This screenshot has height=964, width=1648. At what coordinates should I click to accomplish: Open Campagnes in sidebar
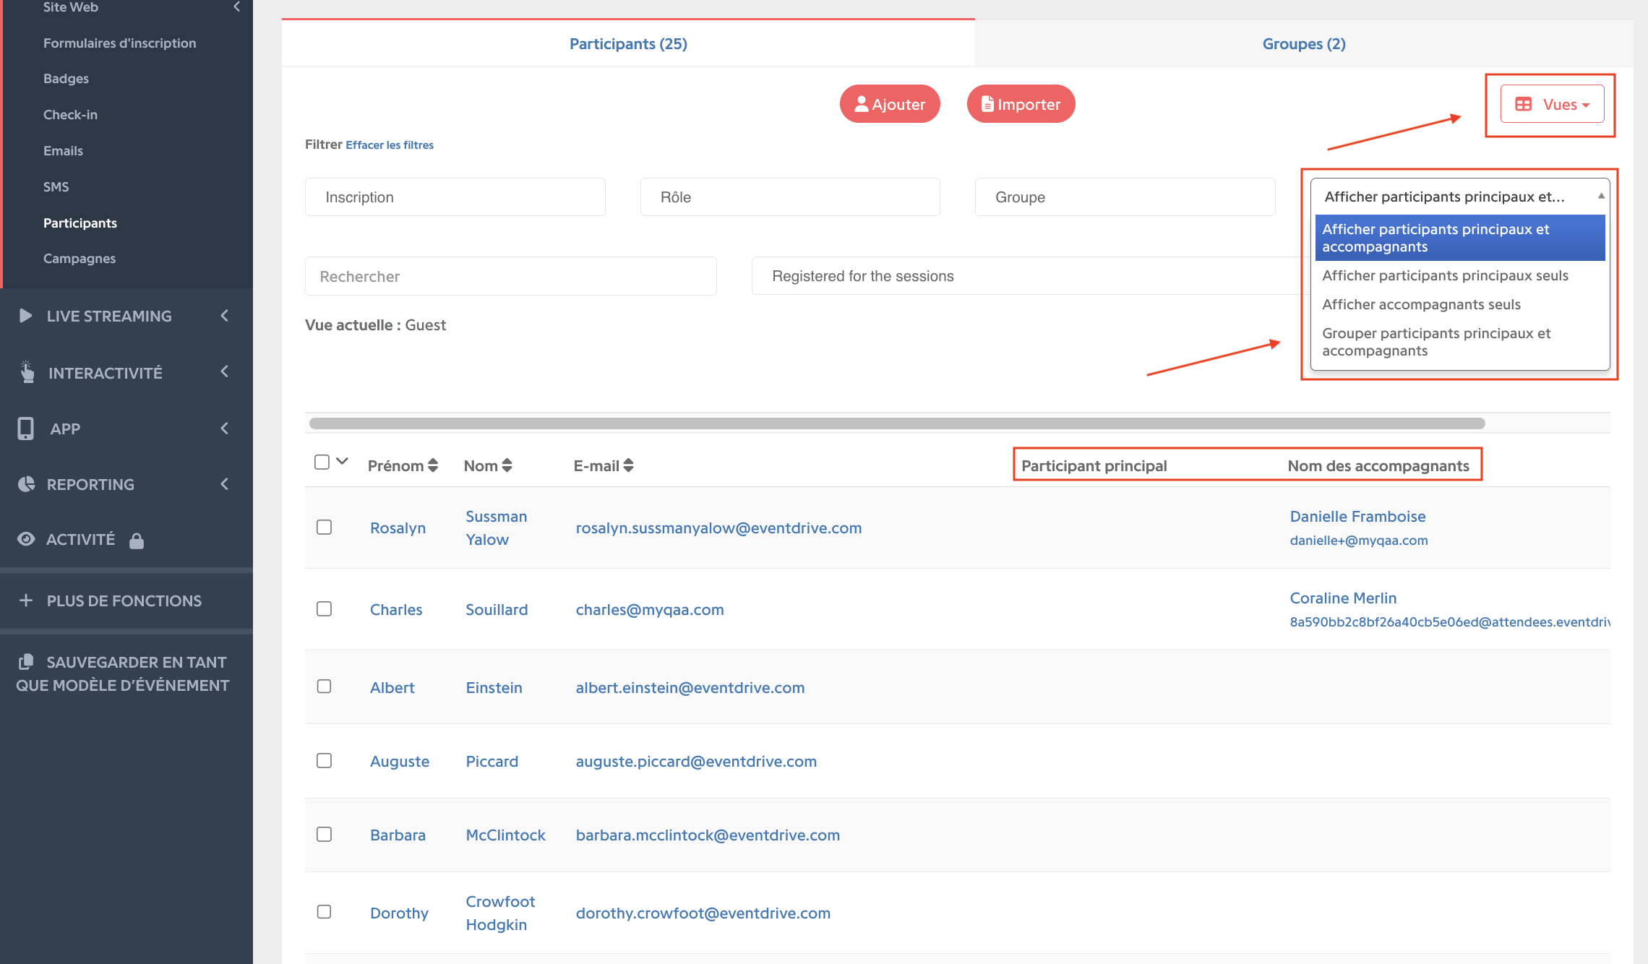pos(80,258)
